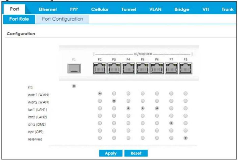This screenshot has width=238, height=160.
Task: Select wan1 radio for port P2
Action: pyautogui.click(x=100, y=93)
